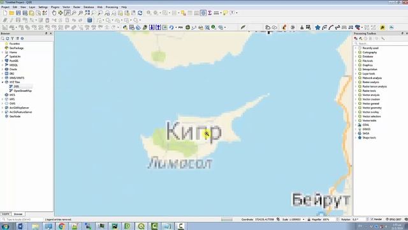408x230 pixels.
Task: Click the Coordinate field in status bar
Action: [265, 220]
